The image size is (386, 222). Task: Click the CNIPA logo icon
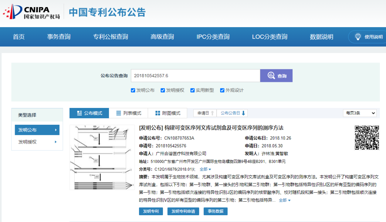[13, 11]
